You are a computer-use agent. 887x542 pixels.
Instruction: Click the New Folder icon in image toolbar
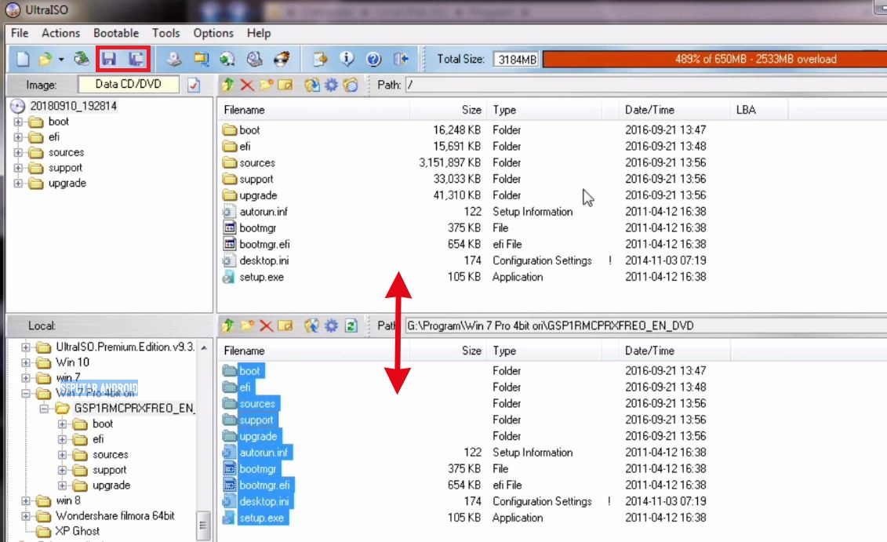(x=266, y=85)
